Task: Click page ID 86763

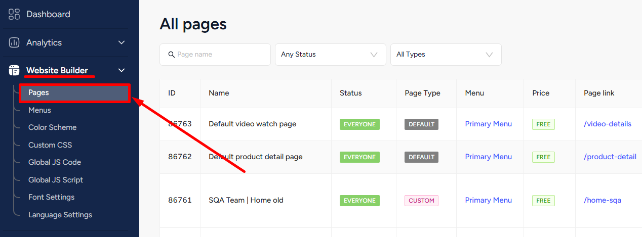Action: (x=180, y=124)
